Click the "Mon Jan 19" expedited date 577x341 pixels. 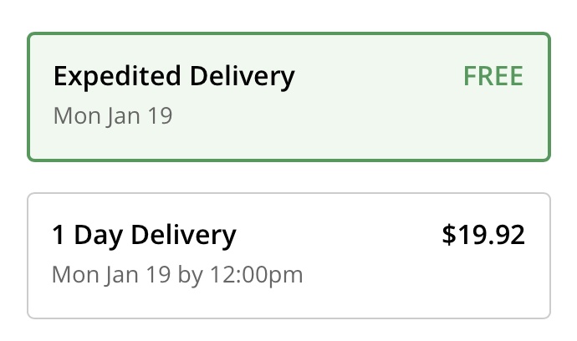coord(112,115)
